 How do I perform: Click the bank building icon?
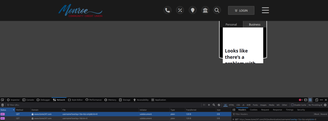coord(205,10)
